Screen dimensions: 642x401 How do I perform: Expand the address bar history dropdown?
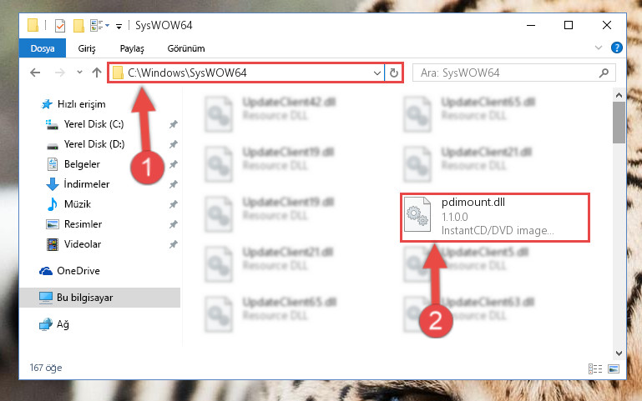coord(377,73)
